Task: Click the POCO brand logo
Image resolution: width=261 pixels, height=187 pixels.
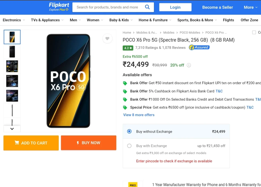Action: 133,185
